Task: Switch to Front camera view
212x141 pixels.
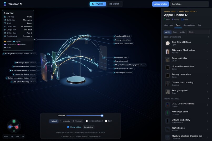Action: (x=6, y=137)
